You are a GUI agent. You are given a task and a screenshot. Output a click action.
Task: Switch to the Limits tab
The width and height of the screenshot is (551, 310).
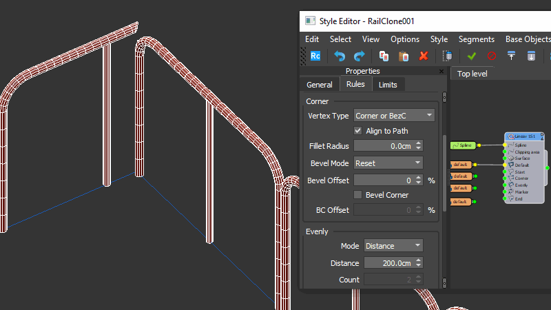[x=388, y=84]
